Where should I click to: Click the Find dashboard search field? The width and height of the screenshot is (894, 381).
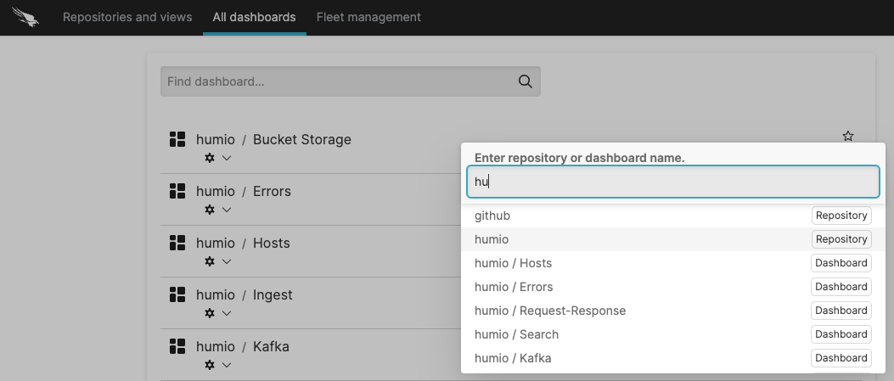[338, 81]
